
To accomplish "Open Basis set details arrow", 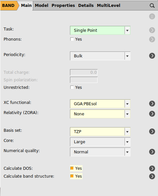I will click(152, 131).
